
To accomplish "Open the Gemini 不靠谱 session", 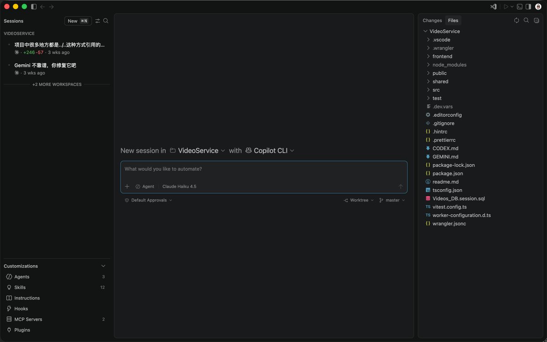I will (57, 69).
